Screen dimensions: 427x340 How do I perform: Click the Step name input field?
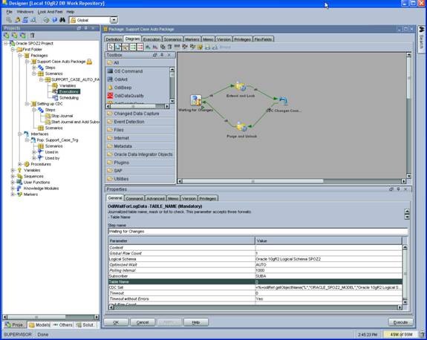pos(258,232)
